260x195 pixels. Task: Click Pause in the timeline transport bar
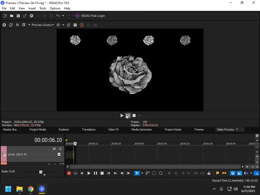pos(95,173)
